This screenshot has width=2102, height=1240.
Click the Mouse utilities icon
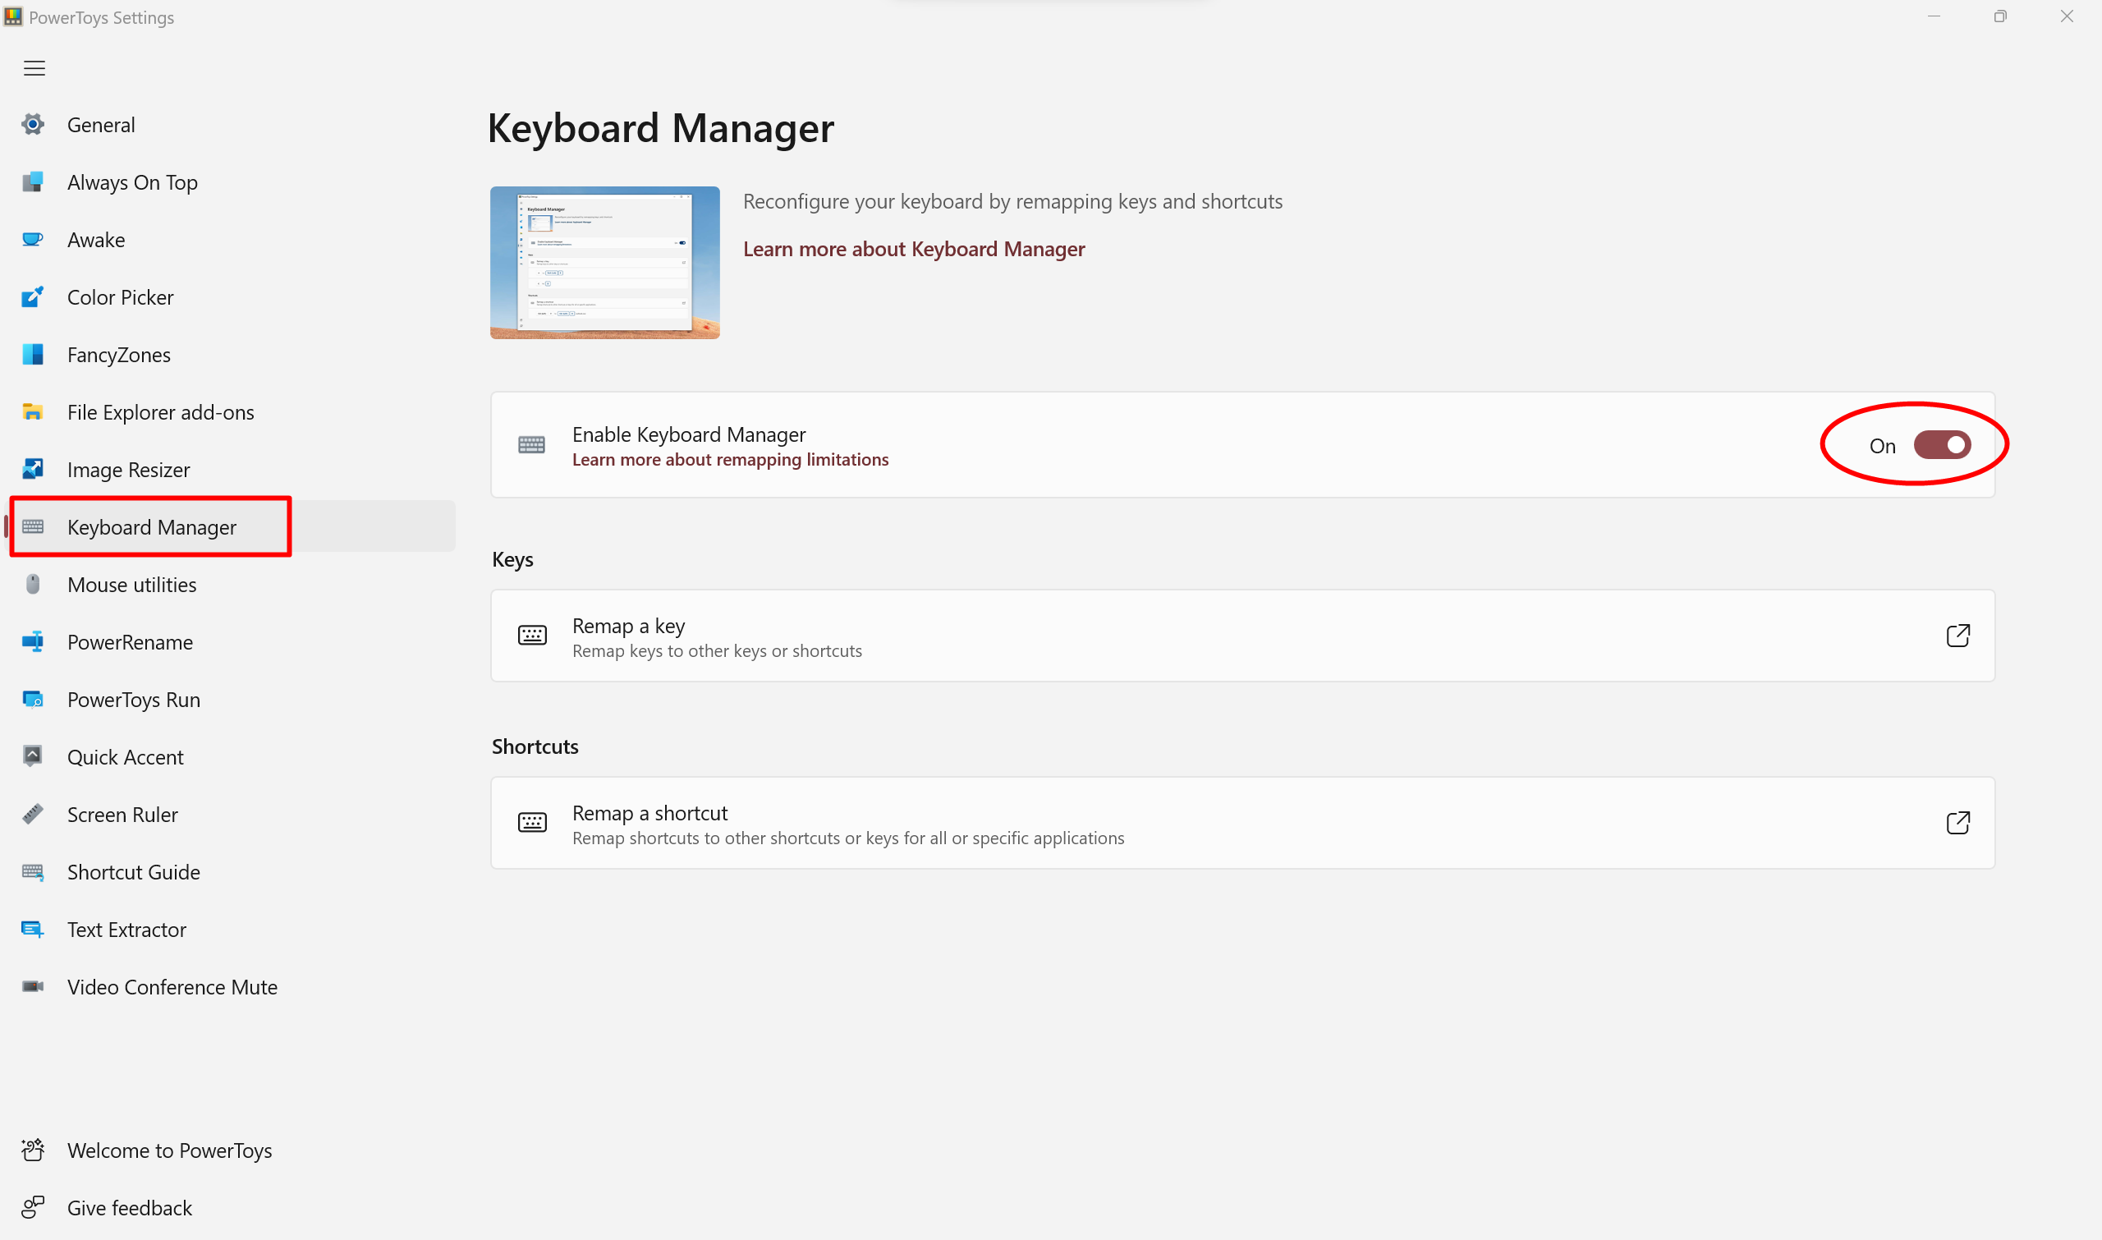tap(33, 584)
